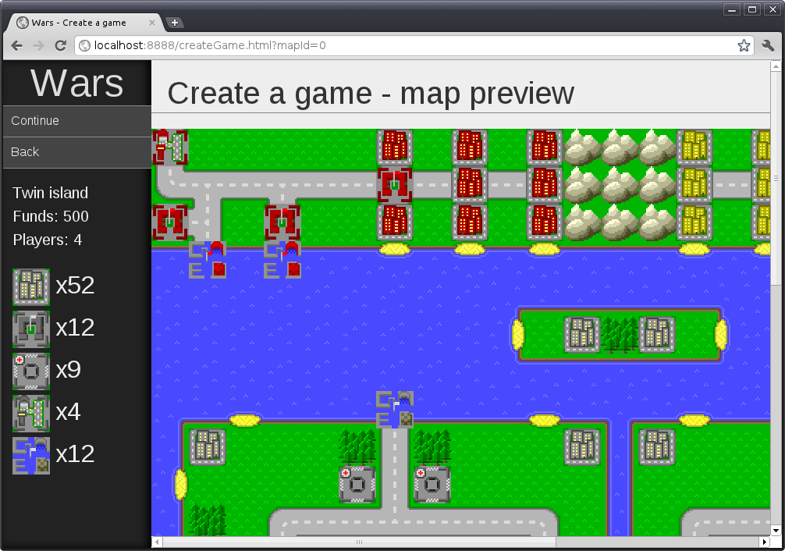Click the Continue menu item

(76, 121)
